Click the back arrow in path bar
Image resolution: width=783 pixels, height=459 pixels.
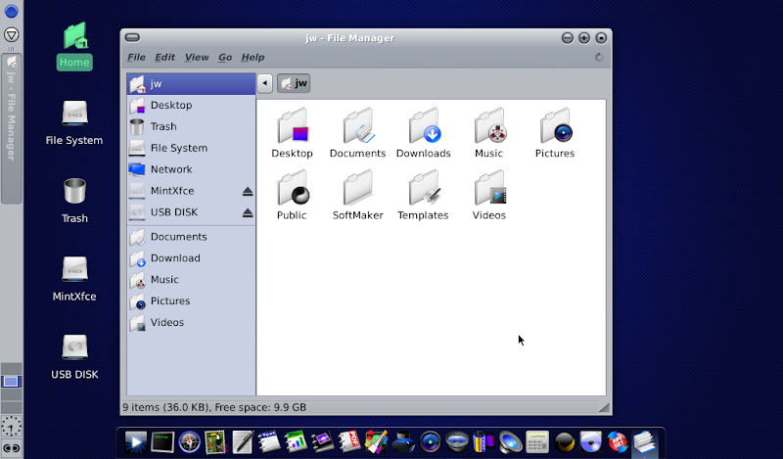264,84
